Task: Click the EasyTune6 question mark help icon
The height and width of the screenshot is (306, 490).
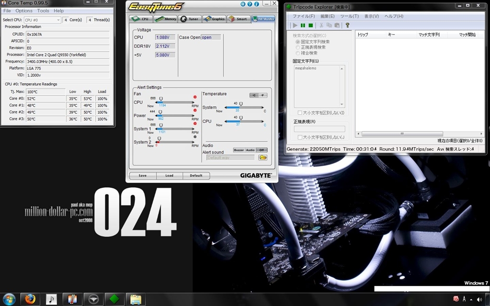Action: tap(250, 4)
